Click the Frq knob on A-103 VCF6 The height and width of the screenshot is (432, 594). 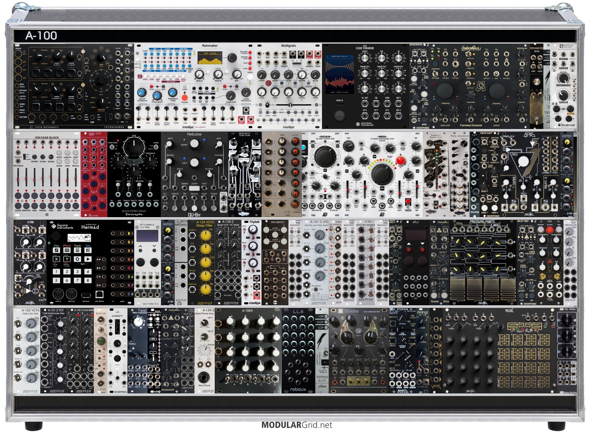(x=31, y=323)
